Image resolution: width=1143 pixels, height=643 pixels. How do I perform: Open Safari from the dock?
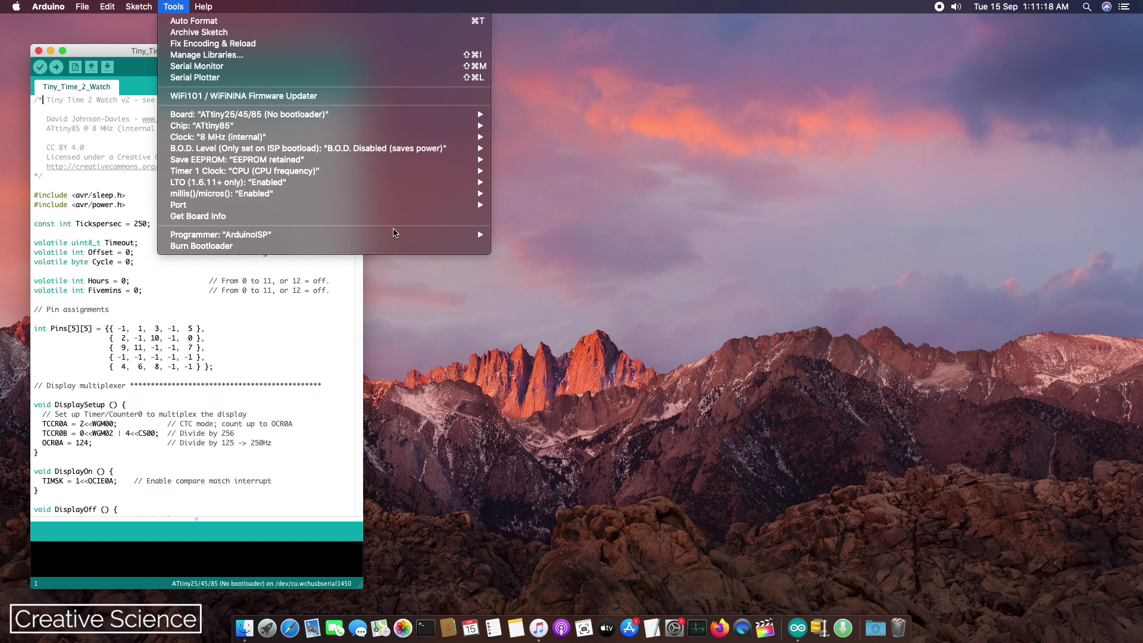(x=290, y=628)
